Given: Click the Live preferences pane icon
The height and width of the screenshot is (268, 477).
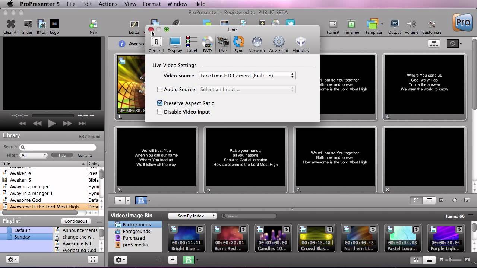Looking at the screenshot, I should (x=223, y=44).
